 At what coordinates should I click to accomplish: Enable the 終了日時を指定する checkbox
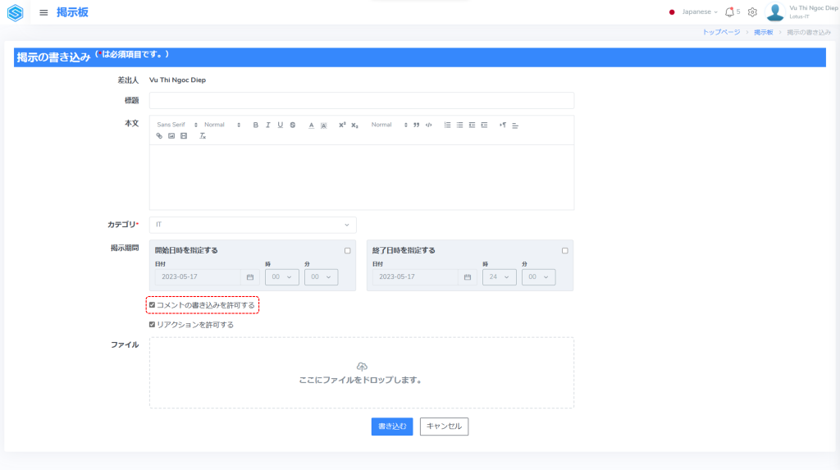tap(564, 250)
